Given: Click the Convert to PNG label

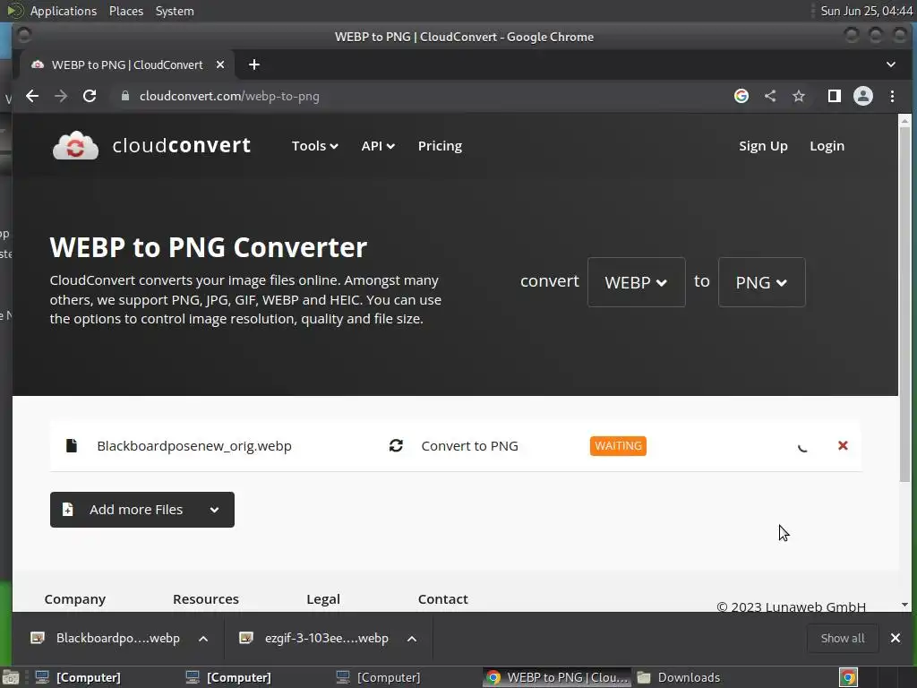Looking at the screenshot, I should pos(469,446).
